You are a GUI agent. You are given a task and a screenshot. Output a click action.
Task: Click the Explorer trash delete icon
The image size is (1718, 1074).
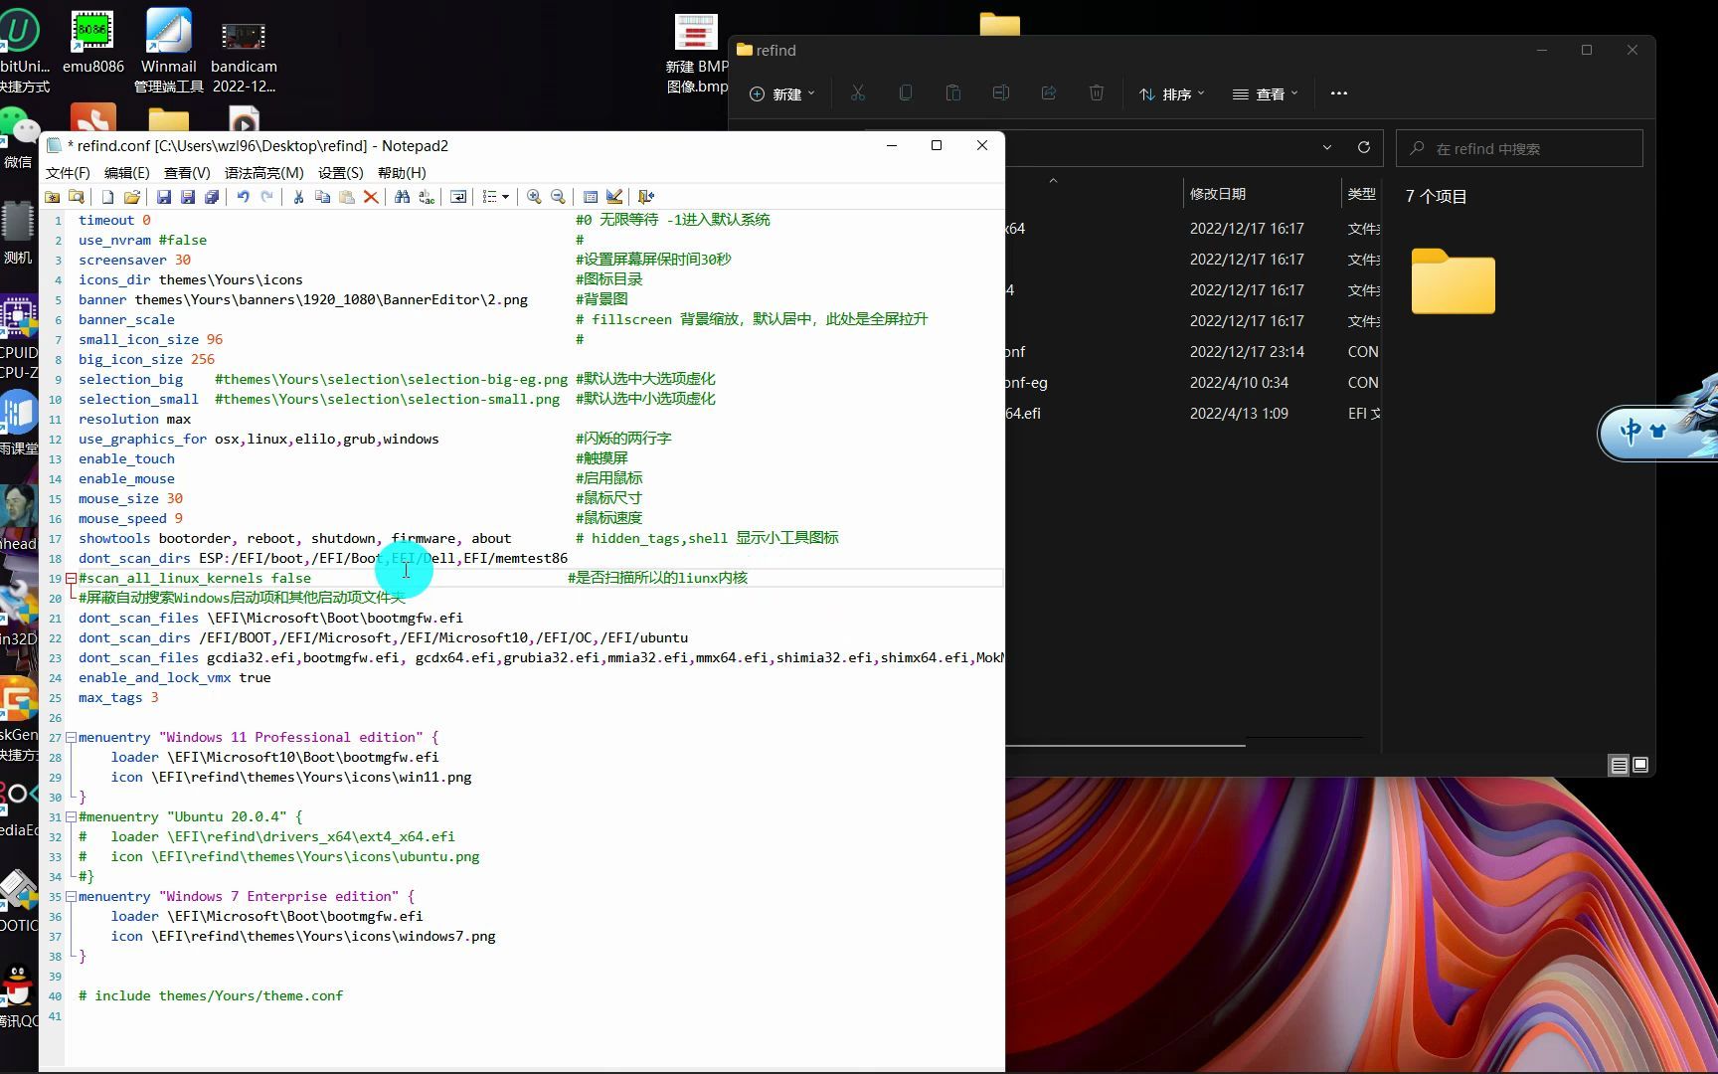click(1097, 93)
